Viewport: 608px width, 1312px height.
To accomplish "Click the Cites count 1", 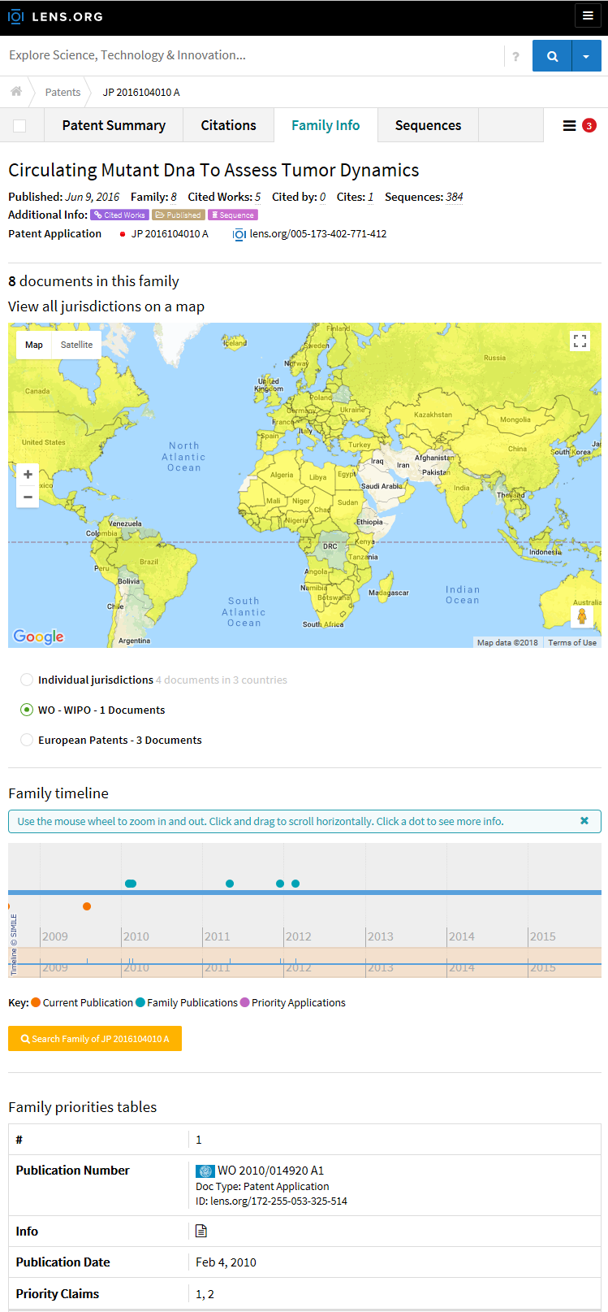I will point(370,197).
